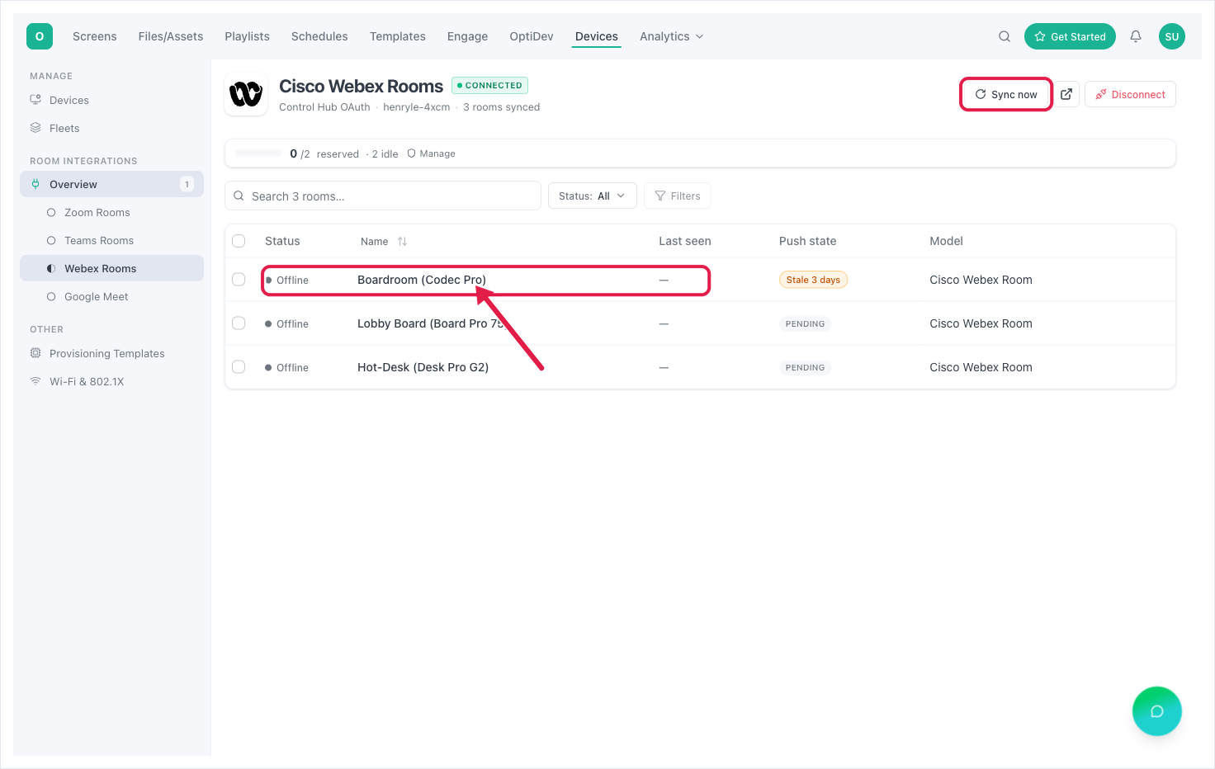Click the Cisco Webex Rooms logo

point(246,94)
